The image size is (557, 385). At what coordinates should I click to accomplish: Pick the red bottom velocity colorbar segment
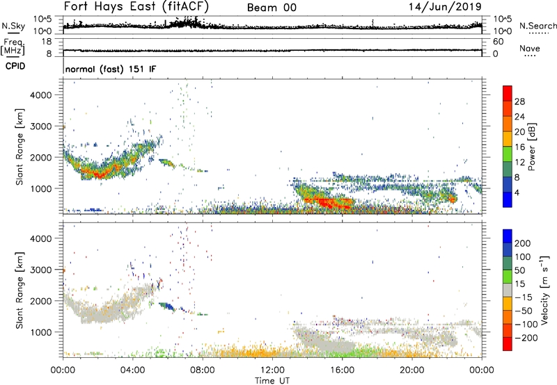tap(508, 344)
